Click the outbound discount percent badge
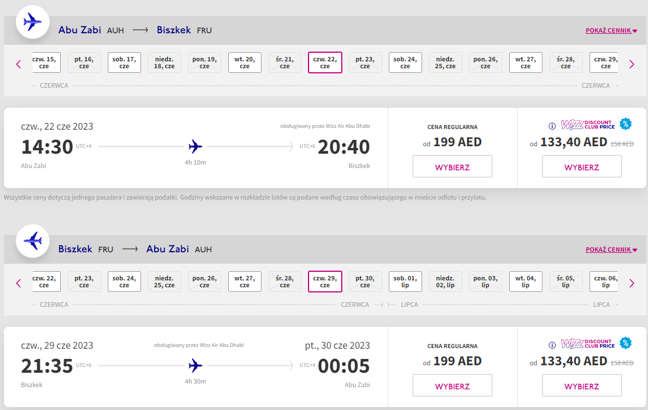 (626, 124)
